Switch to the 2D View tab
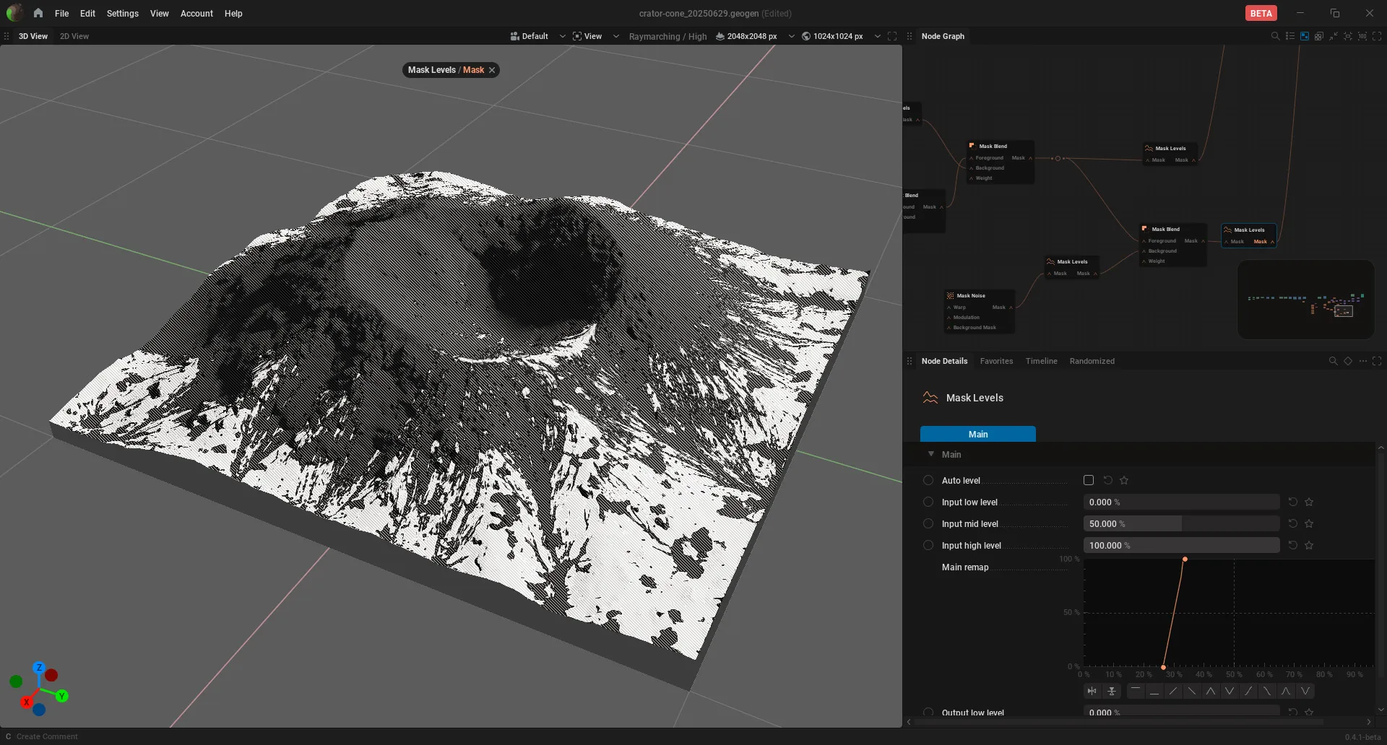The width and height of the screenshot is (1387, 745). pos(74,36)
